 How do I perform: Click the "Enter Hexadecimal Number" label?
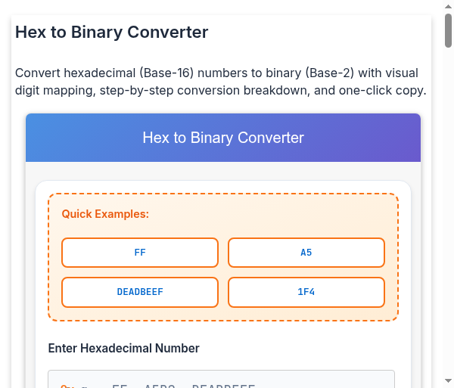click(x=123, y=348)
